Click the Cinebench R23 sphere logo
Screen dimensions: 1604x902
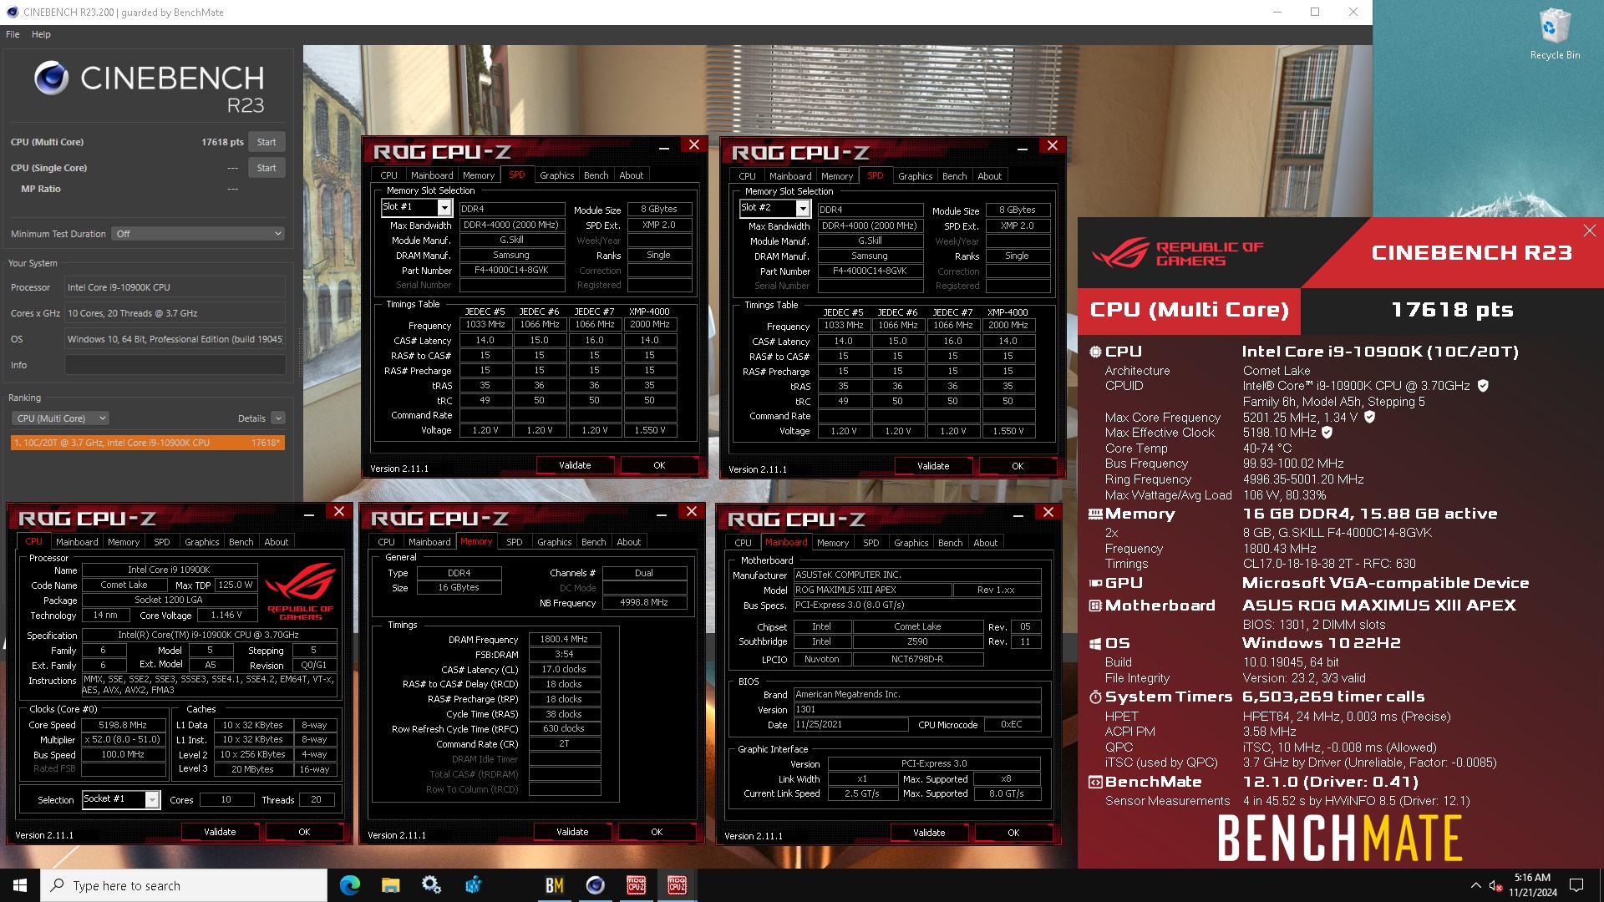coord(52,79)
